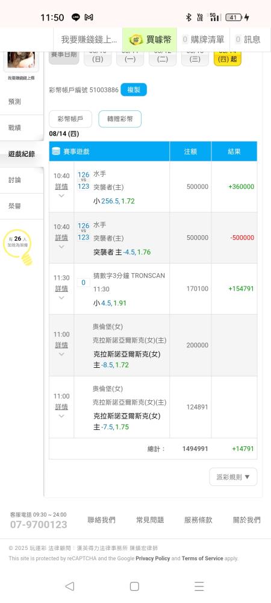Click the lightbulb 26 followers badge
271x603 pixels.
[18, 247]
